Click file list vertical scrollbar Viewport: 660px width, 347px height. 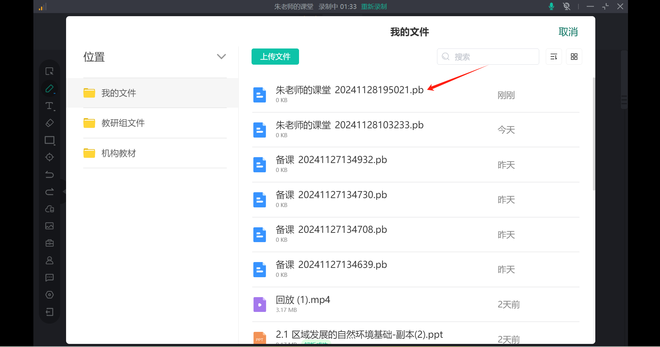[594, 134]
